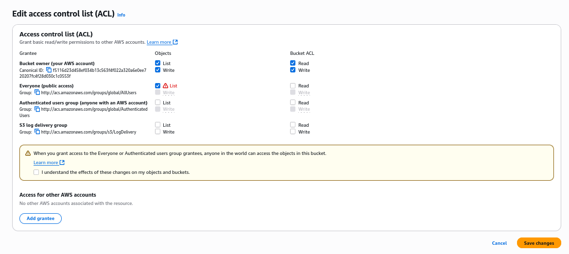Click the Add grantee button
The height and width of the screenshot is (254, 569).
[x=41, y=219]
